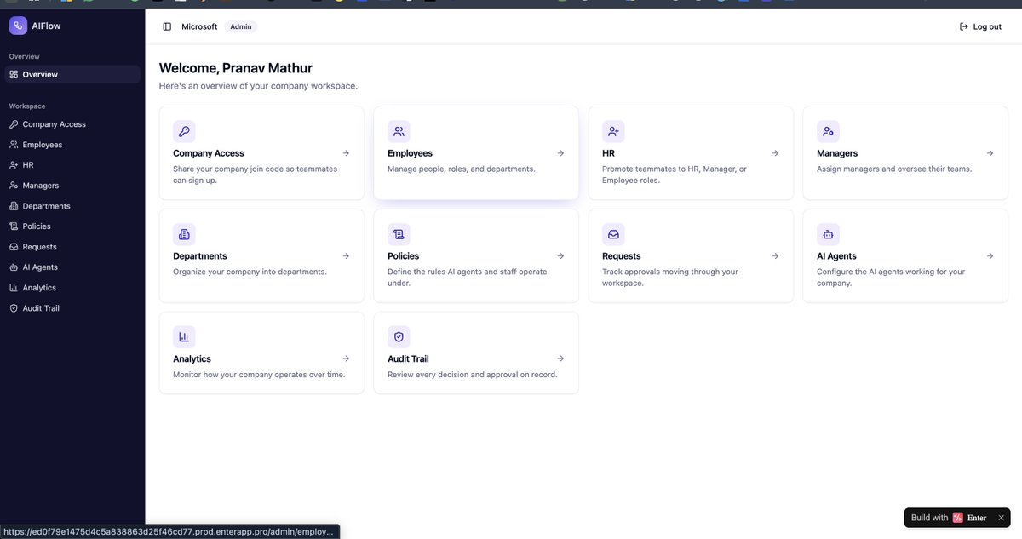This screenshot has height=539, width=1022.
Task: Click the arrow on Company Access card
Action: 346,153
